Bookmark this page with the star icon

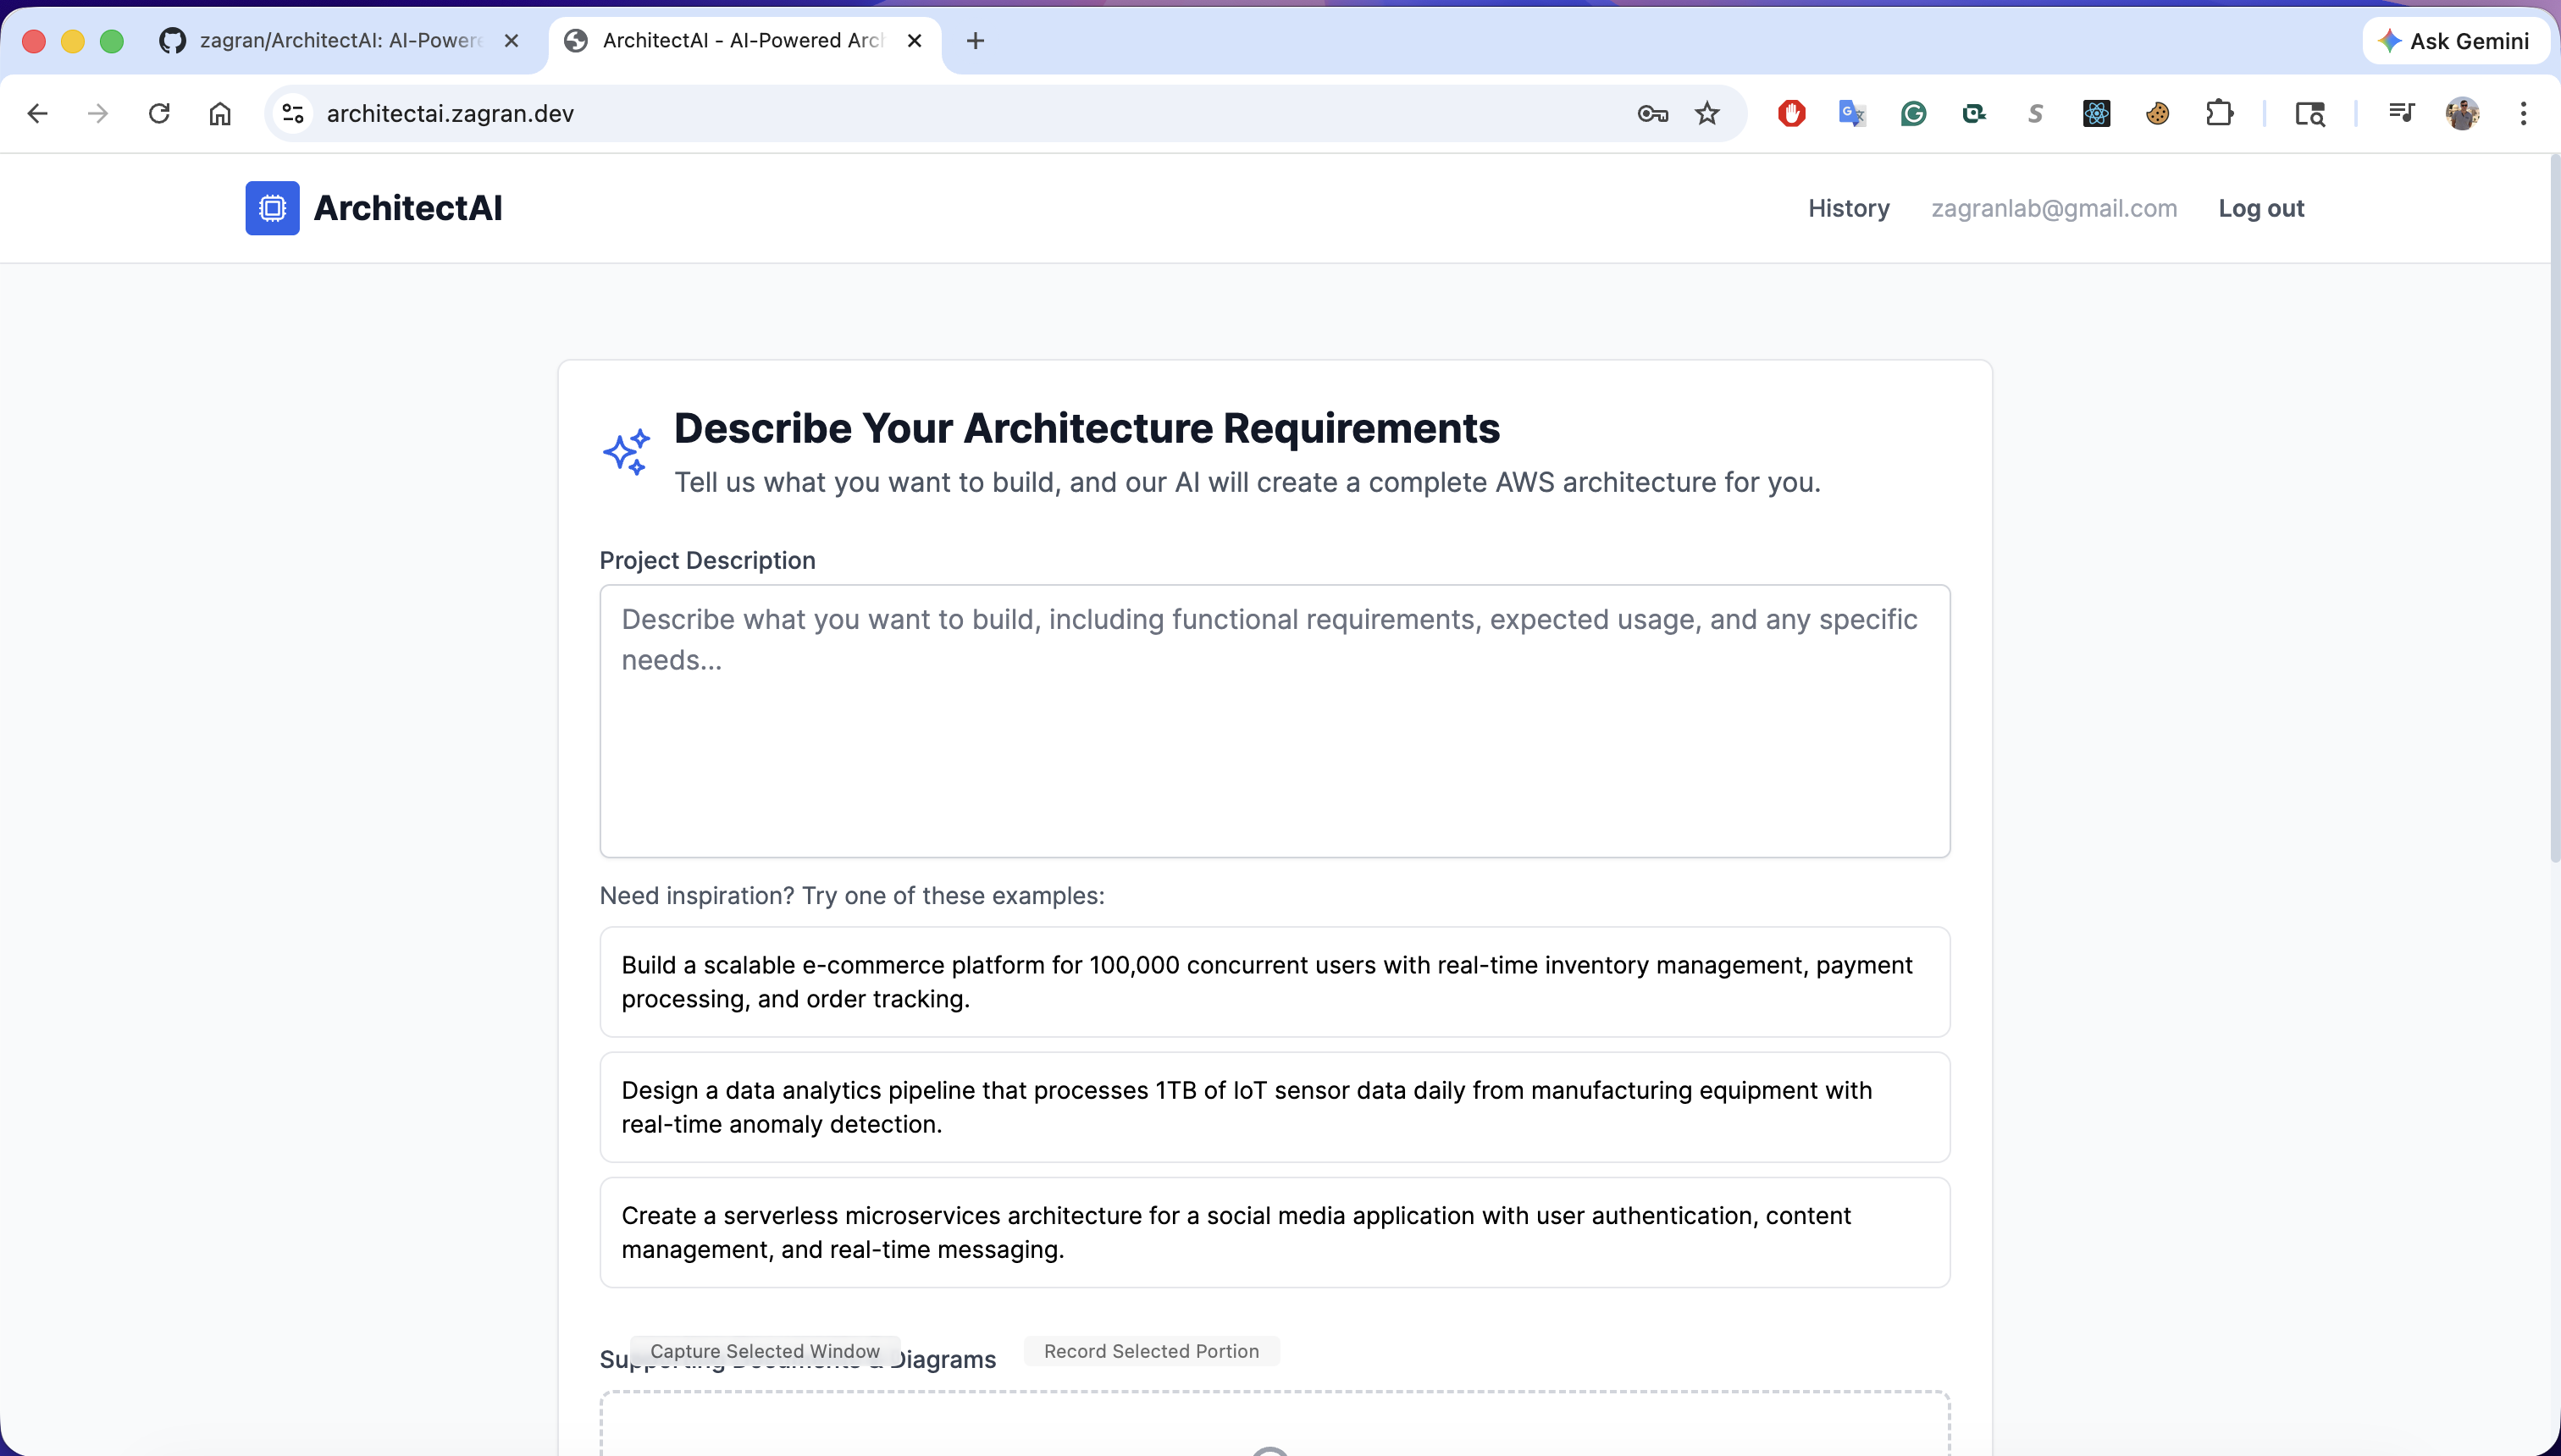pos(1706,114)
